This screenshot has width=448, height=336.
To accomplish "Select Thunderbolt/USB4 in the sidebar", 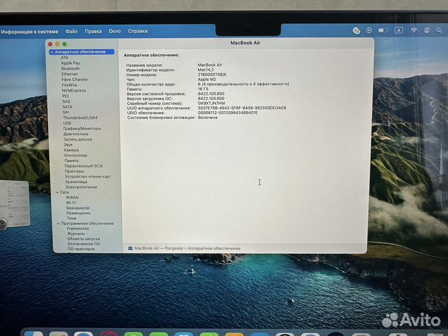I will pyautogui.click(x=80, y=118).
